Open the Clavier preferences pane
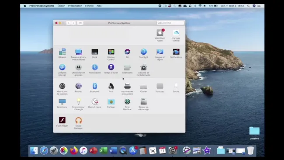This screenshot has width=284, height=160. [x=144, y=87]
